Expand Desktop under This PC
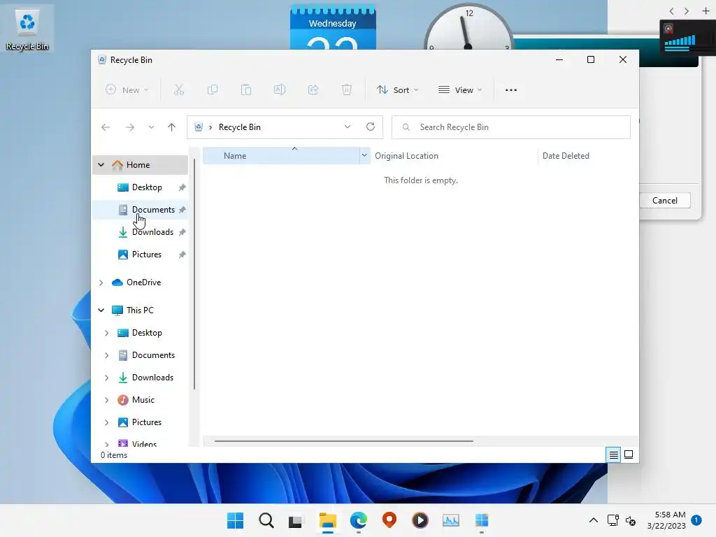The width and height of the screenshot is (716, 537). click(x=106, y=333)
